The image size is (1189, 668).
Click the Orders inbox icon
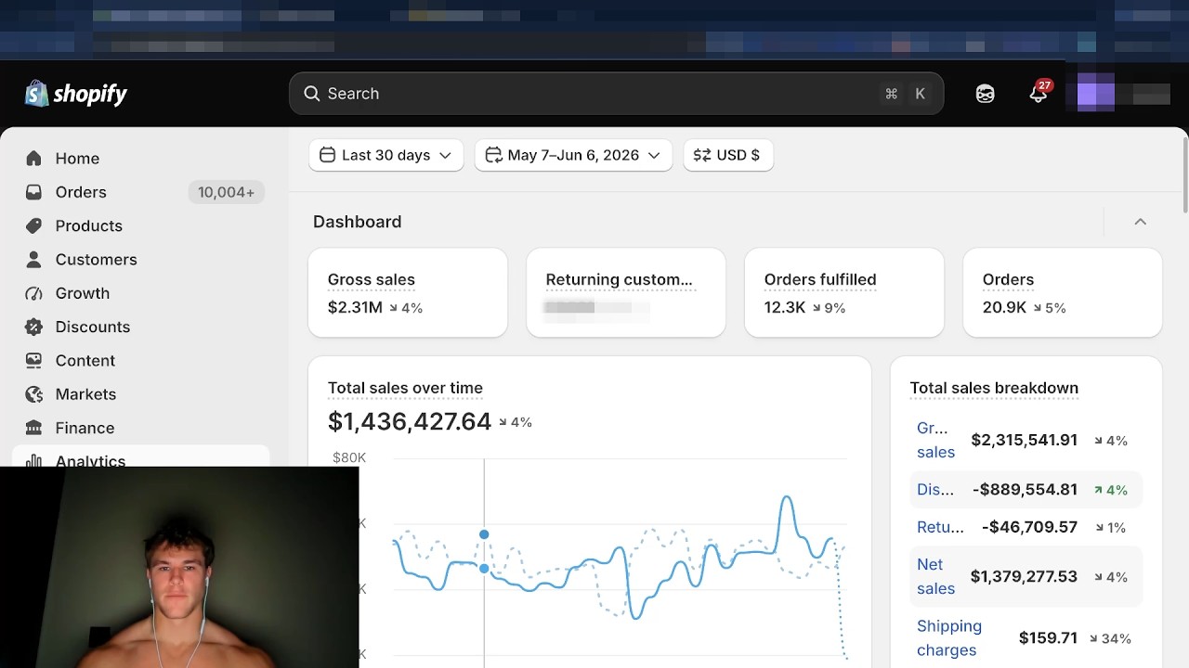(34, 192)
